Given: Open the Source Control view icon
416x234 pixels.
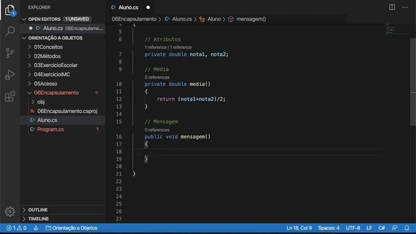Looking at the screenshot, I should pyautogui.click(x=10, y=53).
